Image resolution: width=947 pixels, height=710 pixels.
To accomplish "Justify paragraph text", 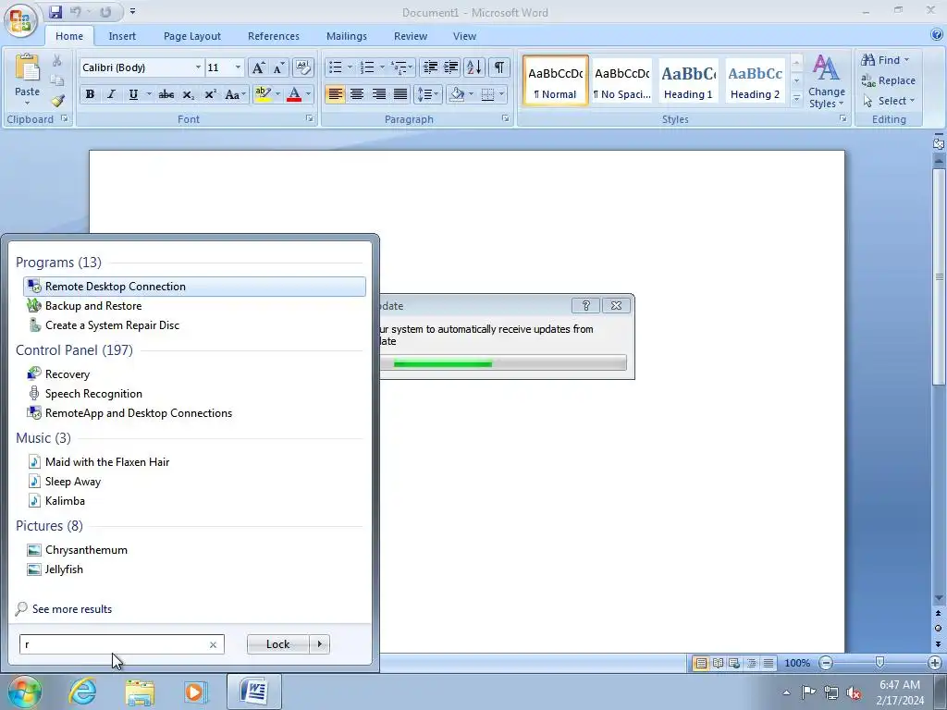I will click(400, 94).
